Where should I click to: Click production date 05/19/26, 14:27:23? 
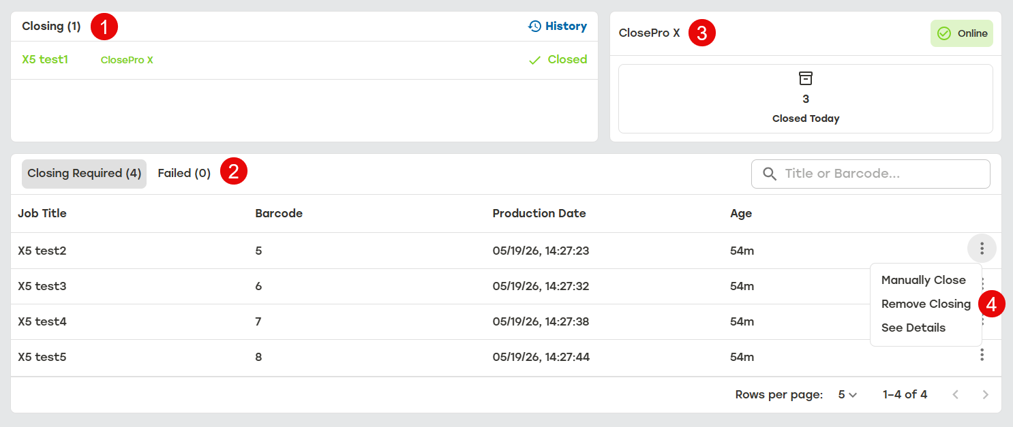(x=541, y=251)
